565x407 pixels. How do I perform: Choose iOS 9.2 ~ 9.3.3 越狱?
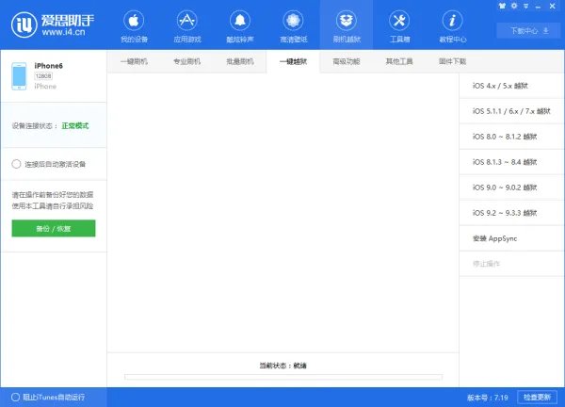point(511,213)
